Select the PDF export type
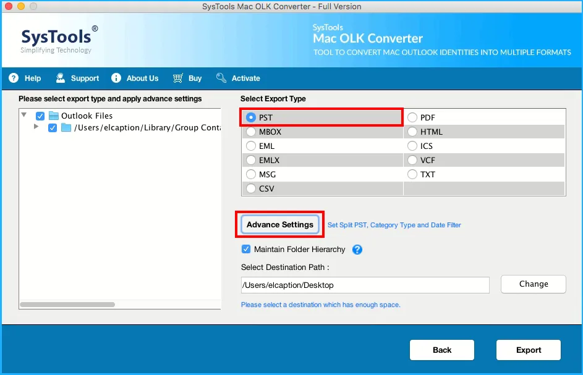583x375 pixels. click(412, 117)
